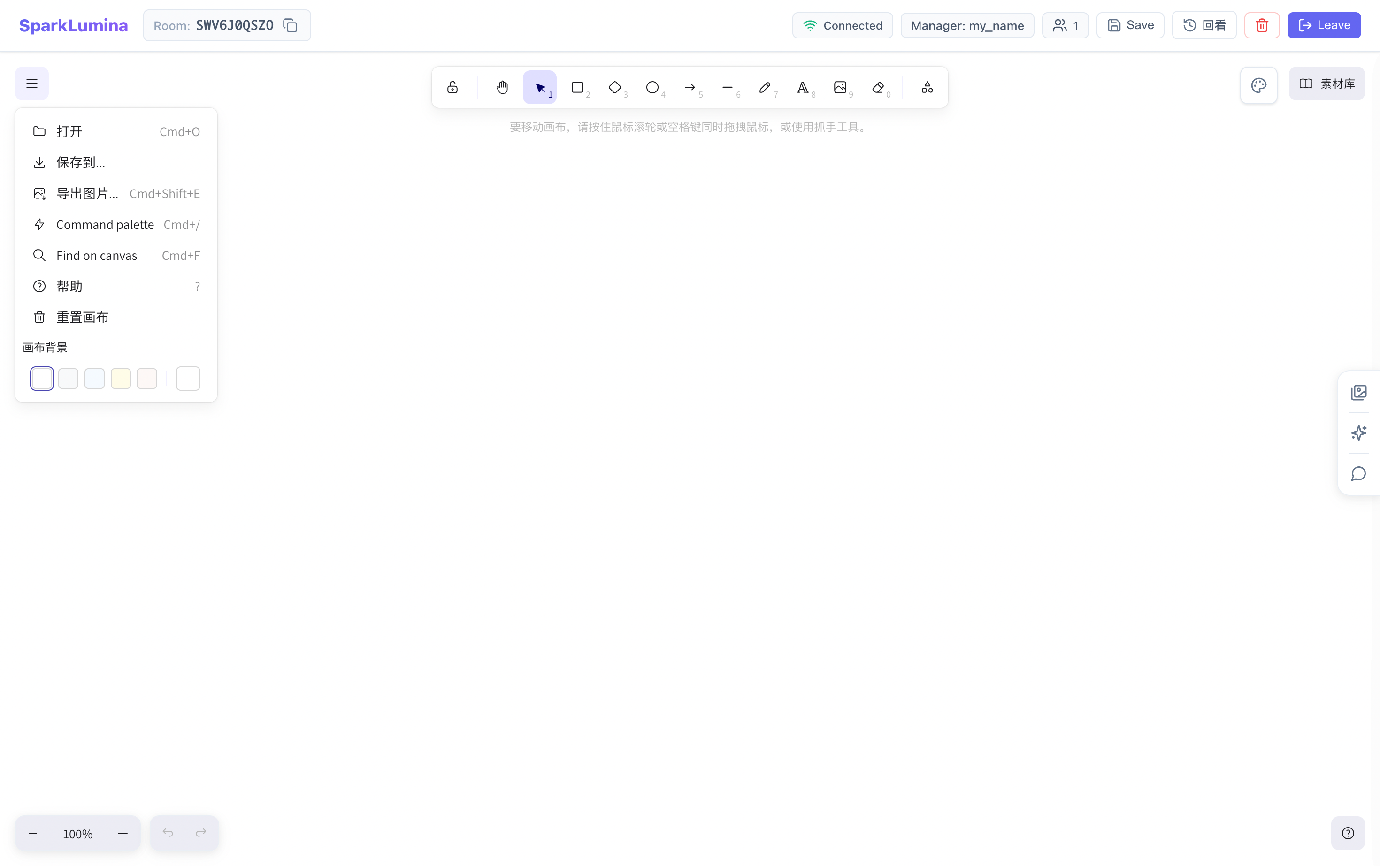The width and height of the screenshot is (1380, 866).
Task: Select the Ellipse tool
Action: pos(652,87)
